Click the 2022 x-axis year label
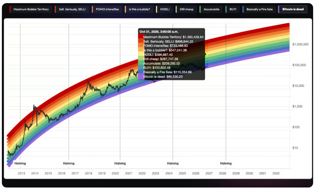 (142, 173)
